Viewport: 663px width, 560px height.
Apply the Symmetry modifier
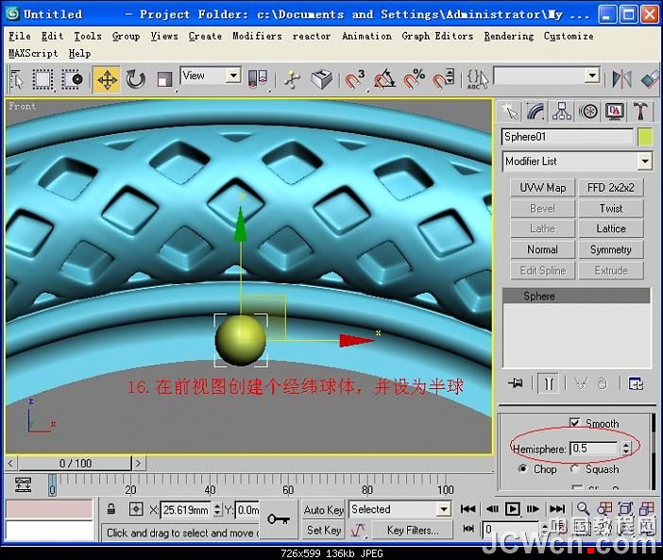611,249
